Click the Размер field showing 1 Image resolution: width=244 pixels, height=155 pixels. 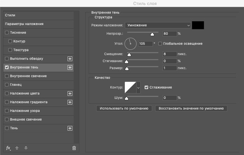(170, 68)
